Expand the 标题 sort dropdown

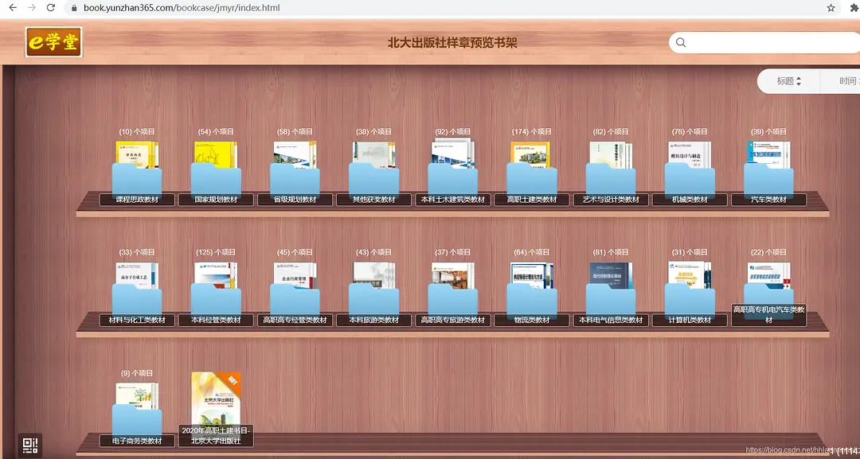788,81
